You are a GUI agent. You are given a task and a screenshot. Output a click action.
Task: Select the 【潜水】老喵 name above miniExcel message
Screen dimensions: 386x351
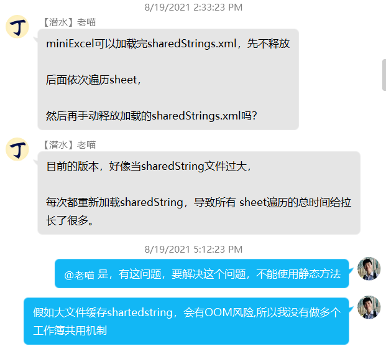click(x=69, y=22)
